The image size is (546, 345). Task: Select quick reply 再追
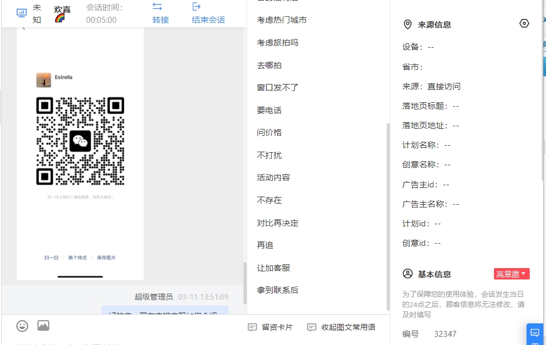(265, 245)
